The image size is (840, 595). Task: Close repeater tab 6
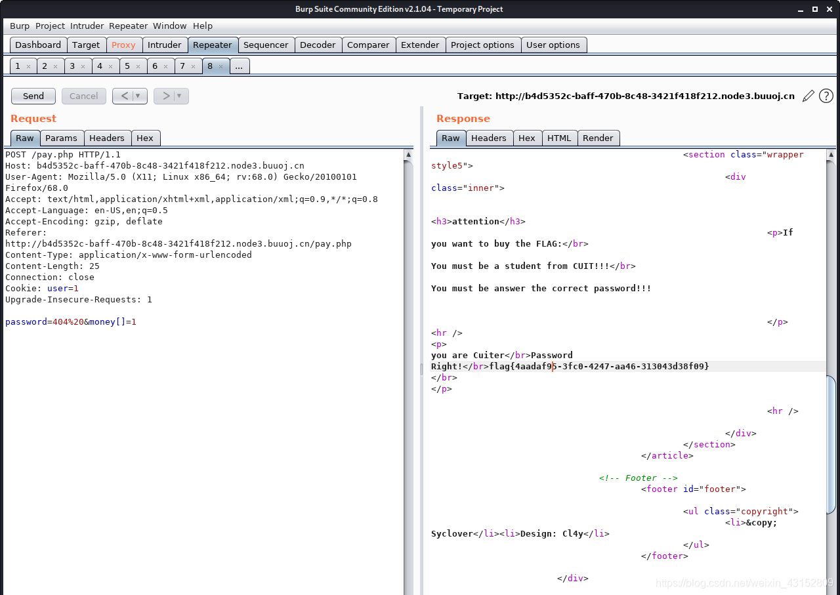tap(166, 66)
